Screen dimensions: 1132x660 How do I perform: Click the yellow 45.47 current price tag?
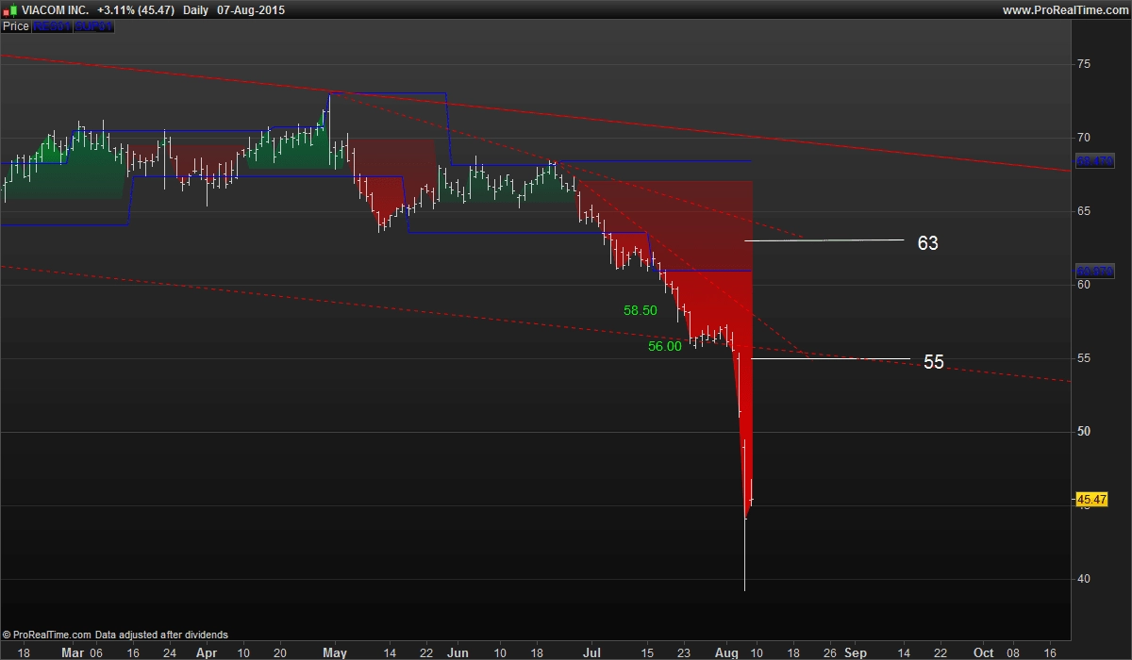click(x=1090, y=499)
